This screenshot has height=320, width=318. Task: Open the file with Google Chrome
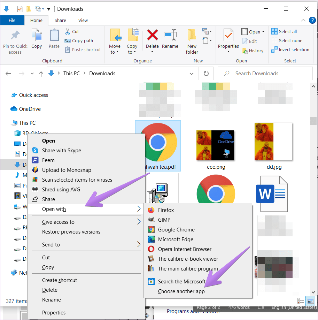(176, 230)
